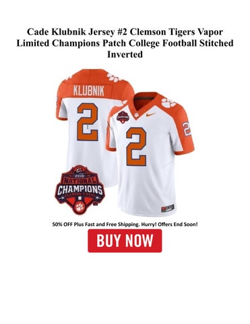Click the Nike jock tag at jersey hem
Viewport: 250px width, 324px height.
[x=168, y=207]
